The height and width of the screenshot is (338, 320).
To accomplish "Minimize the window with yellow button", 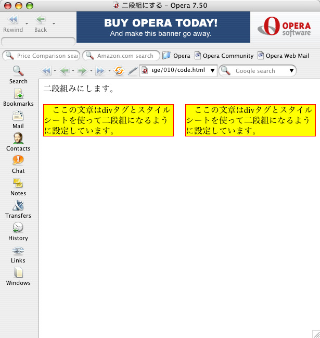I will click(x=19, y=6).
